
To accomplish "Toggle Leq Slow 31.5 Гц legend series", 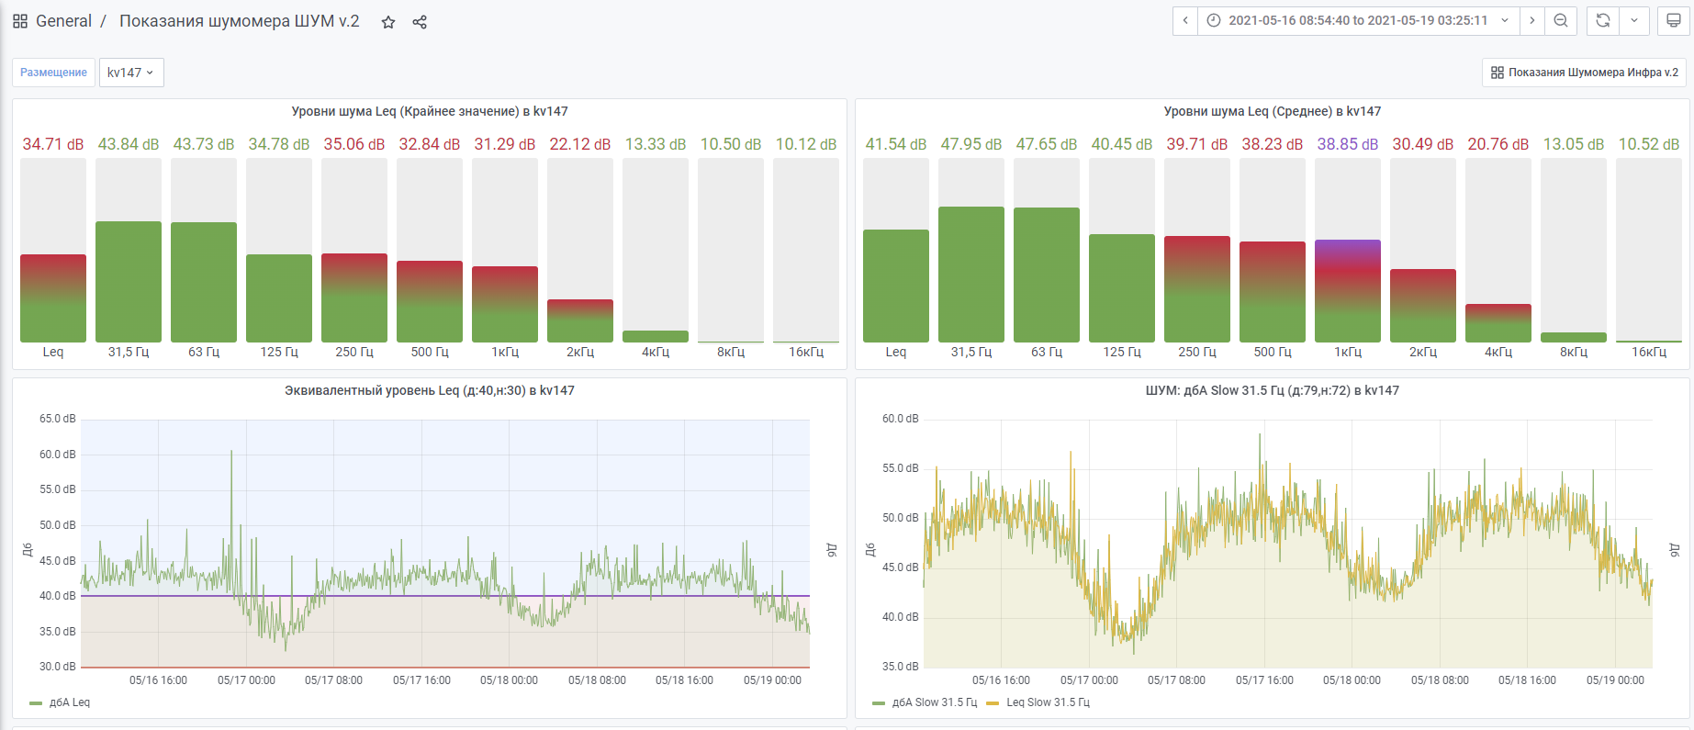I will point(1048,702).
